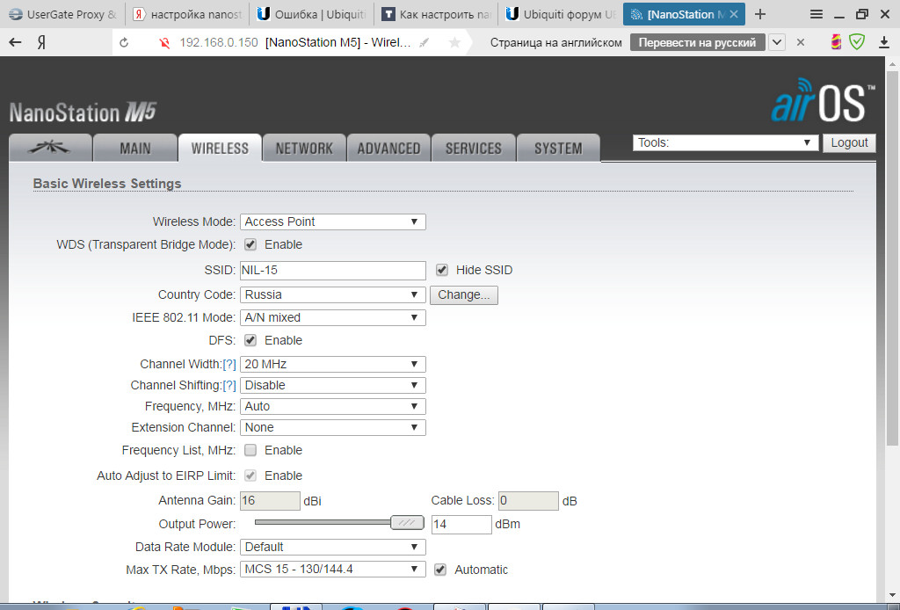Click into the SSID field
Screen dimensions: 900x610
[333, 271]
